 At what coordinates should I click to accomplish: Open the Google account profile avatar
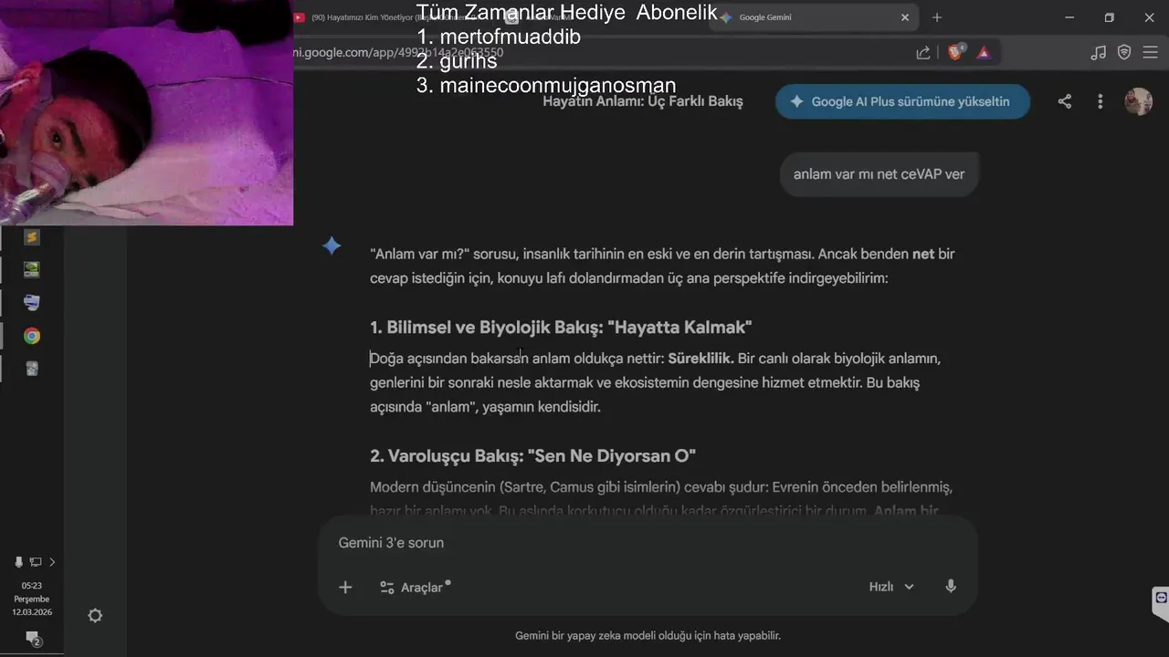[x=1138, y=101]
